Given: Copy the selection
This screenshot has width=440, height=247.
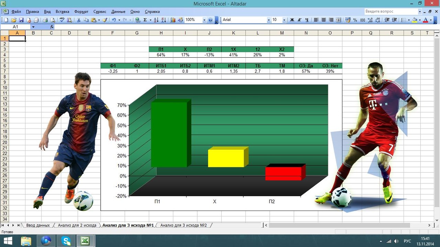Looking at the screenshot, I should pos(86,20).
